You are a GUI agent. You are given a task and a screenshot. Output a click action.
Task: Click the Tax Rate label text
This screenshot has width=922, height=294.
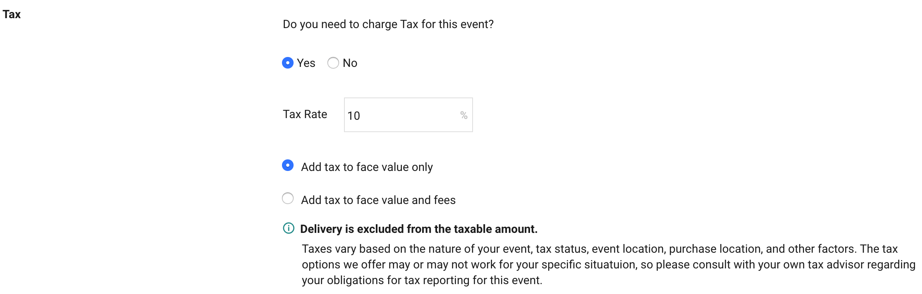pyautogui.click(x=304, y=114)
